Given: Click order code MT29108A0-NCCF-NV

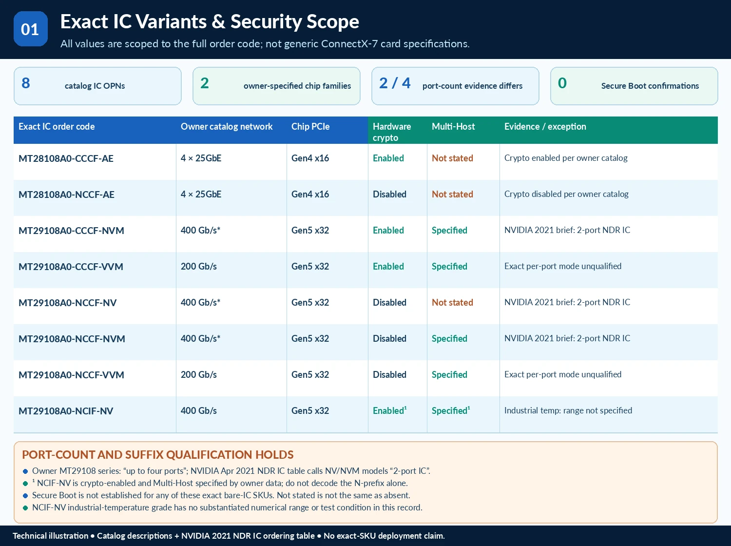Looking at the screenshot, I should click(x=68, y=303).
